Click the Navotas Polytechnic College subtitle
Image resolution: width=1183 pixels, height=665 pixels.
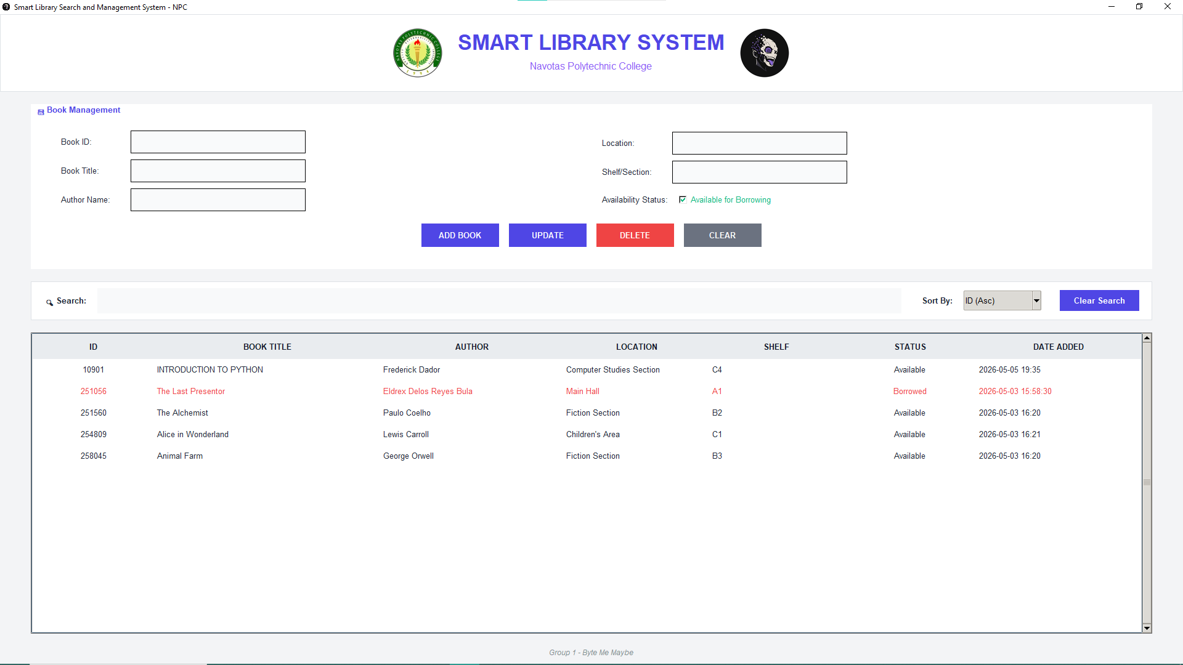coord(591,66)
